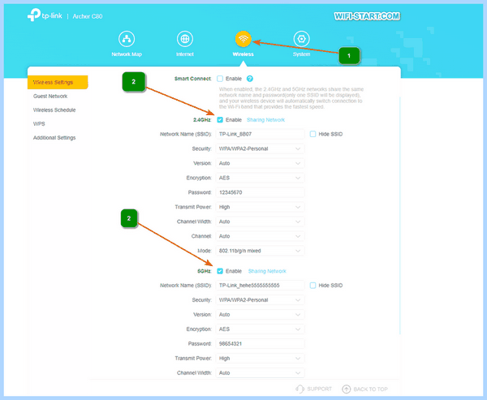
Task: Open the 802.11b/g/n mixed Mode dropdown
Action: pyautogui.click(x=260, y=251)
